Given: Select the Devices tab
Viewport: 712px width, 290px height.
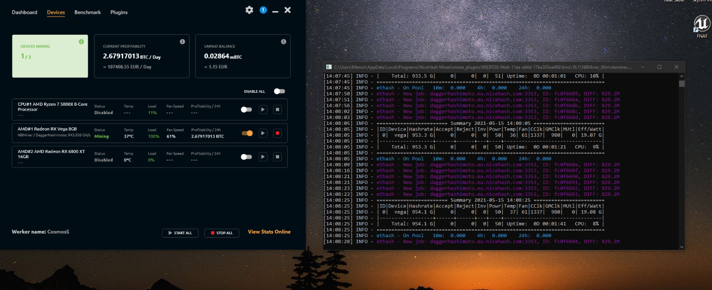Looking at the screenshot, I should point(56,12).
